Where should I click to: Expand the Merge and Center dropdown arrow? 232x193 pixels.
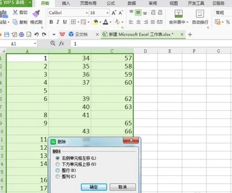[x=187, y=22]
